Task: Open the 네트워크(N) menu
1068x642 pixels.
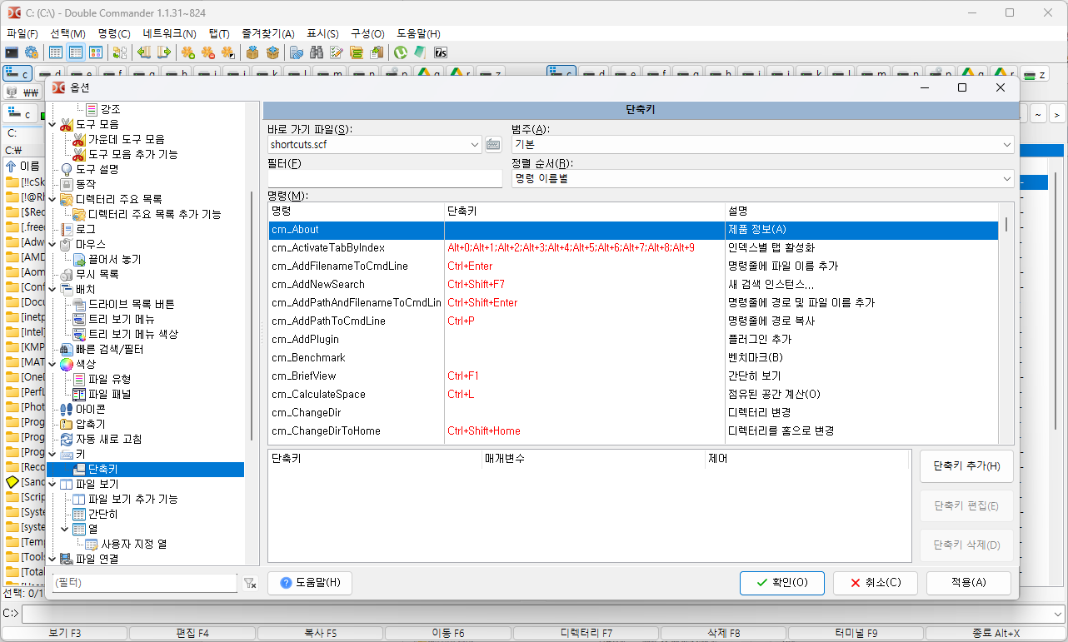Action: pyautogui.click(x=170, y=34)
